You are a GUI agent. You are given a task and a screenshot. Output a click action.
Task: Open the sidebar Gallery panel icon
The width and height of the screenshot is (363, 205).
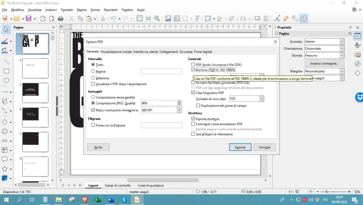(x=358, y=55)
